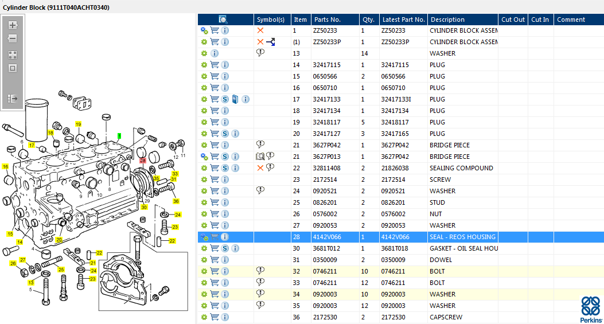Viewport: 604px width, 324px height.
Task: Click note bubble symbol on 0920521 WASHER row
Action: click(260, 190)
